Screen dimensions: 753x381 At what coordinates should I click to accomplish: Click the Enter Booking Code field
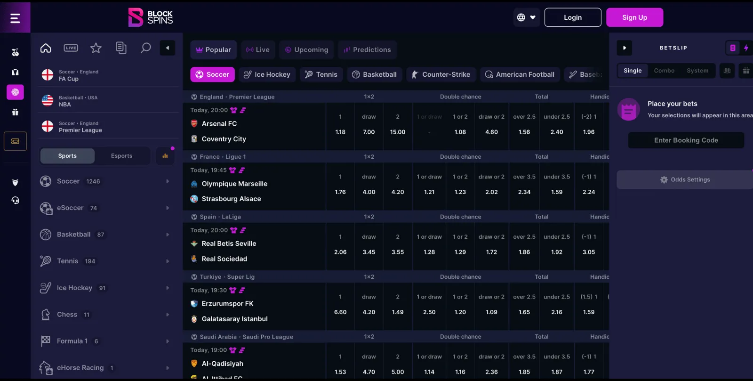click(686, 140)
